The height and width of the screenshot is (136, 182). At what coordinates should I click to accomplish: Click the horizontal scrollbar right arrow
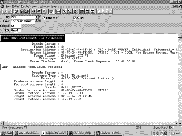point(177,123)
